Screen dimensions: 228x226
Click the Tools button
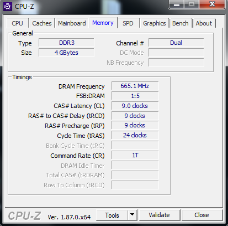click(x=112, y=215)
